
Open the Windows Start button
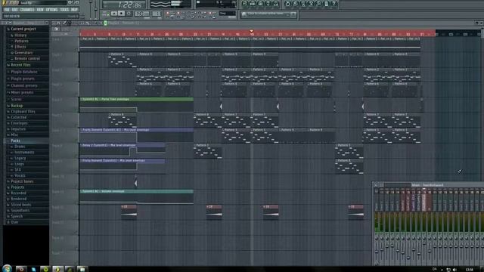(7, 268)
